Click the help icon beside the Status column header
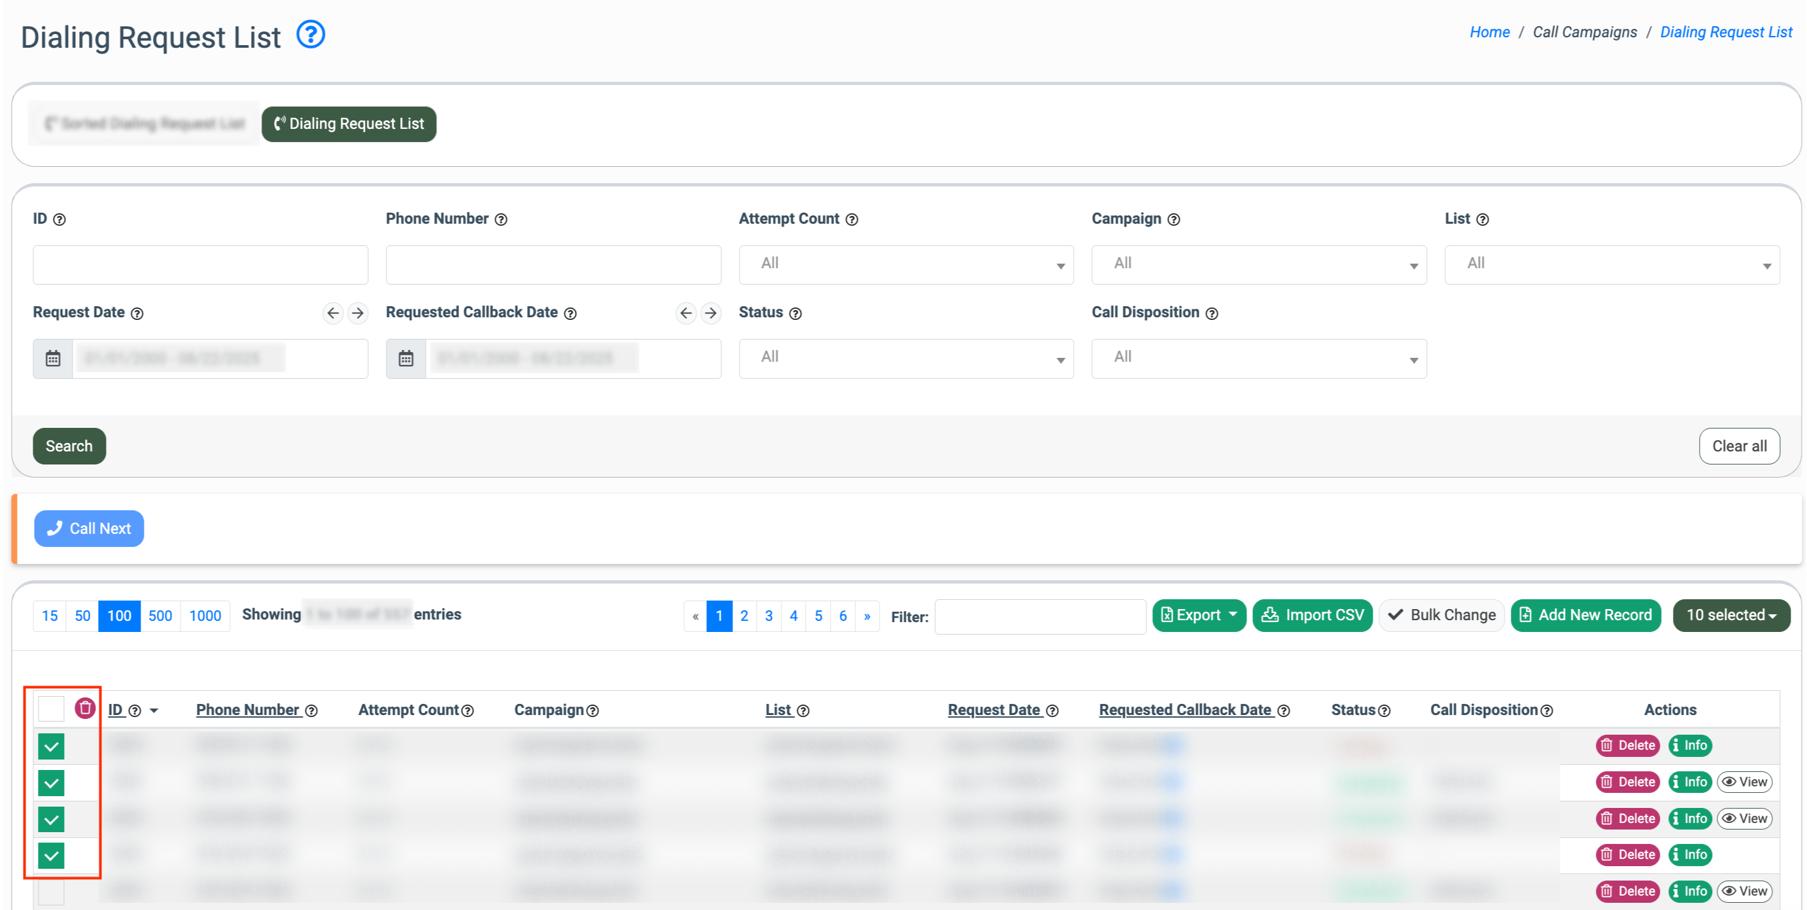Image resolution: width=1807 pixels, height=910 pixels. pos(1384,710)
